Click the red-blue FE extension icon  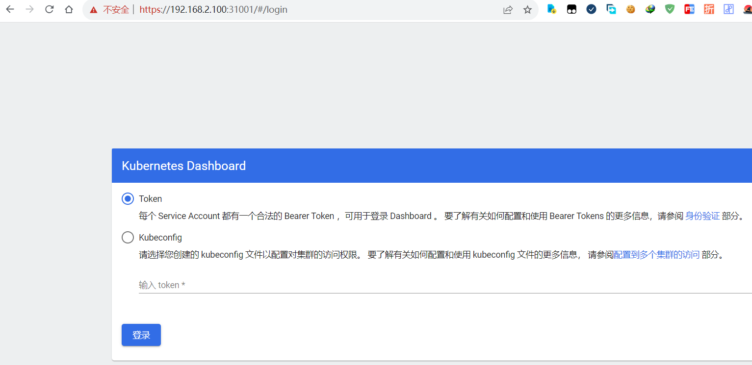[689, 9]
